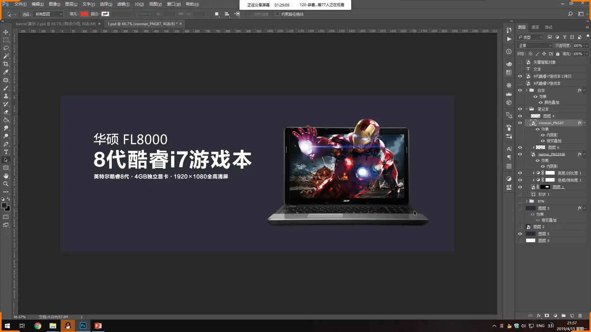Select the Zoom tool
Screen dimensions: 591x332
(x=6, y=184)
